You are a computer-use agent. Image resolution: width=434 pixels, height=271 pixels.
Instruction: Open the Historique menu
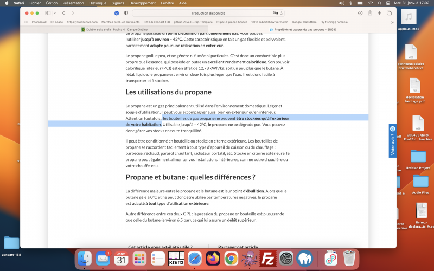(x=98, y=3)
